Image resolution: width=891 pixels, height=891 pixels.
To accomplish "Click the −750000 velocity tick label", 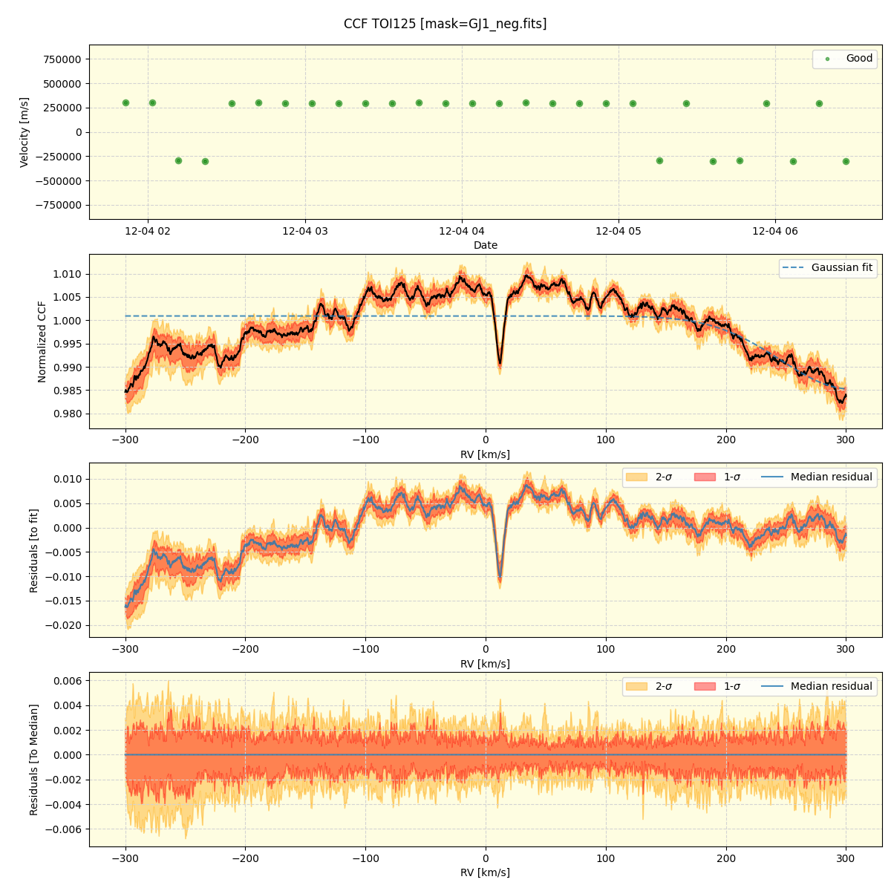I will coord(59,205).
